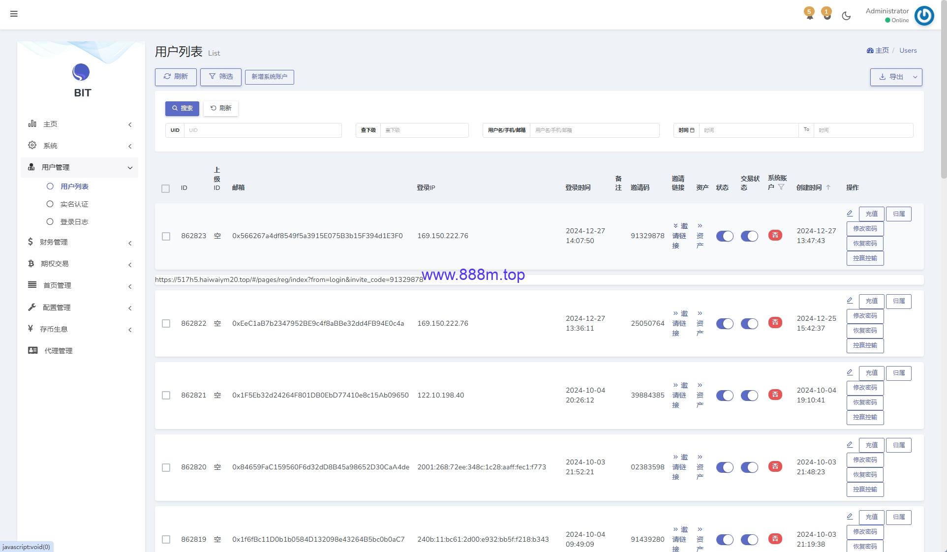The image size is (947, 552).
Task: Sort by 创建时间 using the arrow icon
Action: (828, 187)
